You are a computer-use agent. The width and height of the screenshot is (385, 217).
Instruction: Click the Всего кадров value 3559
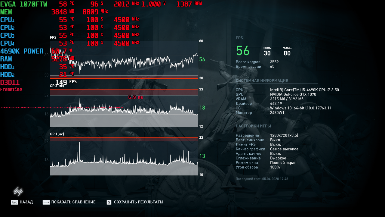coord(274,62)
